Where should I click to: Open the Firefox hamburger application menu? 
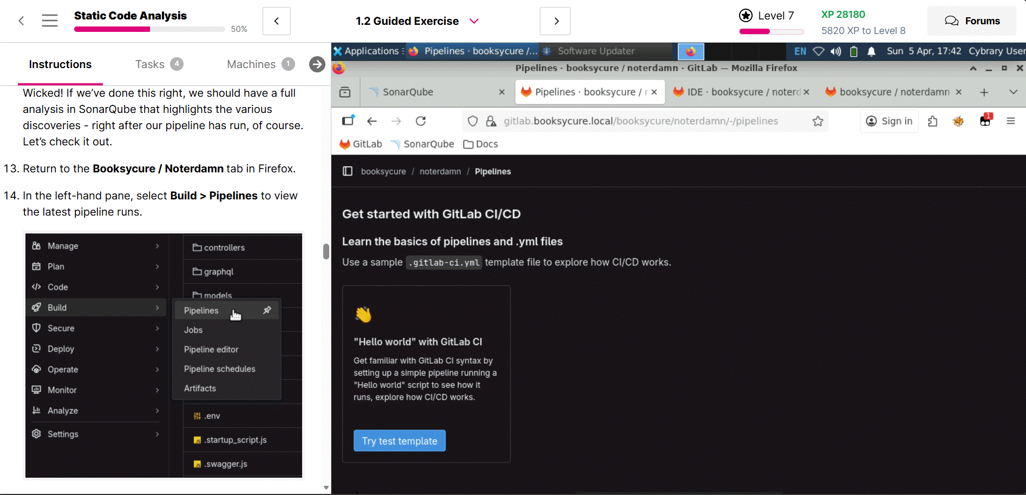(1010, 121)
